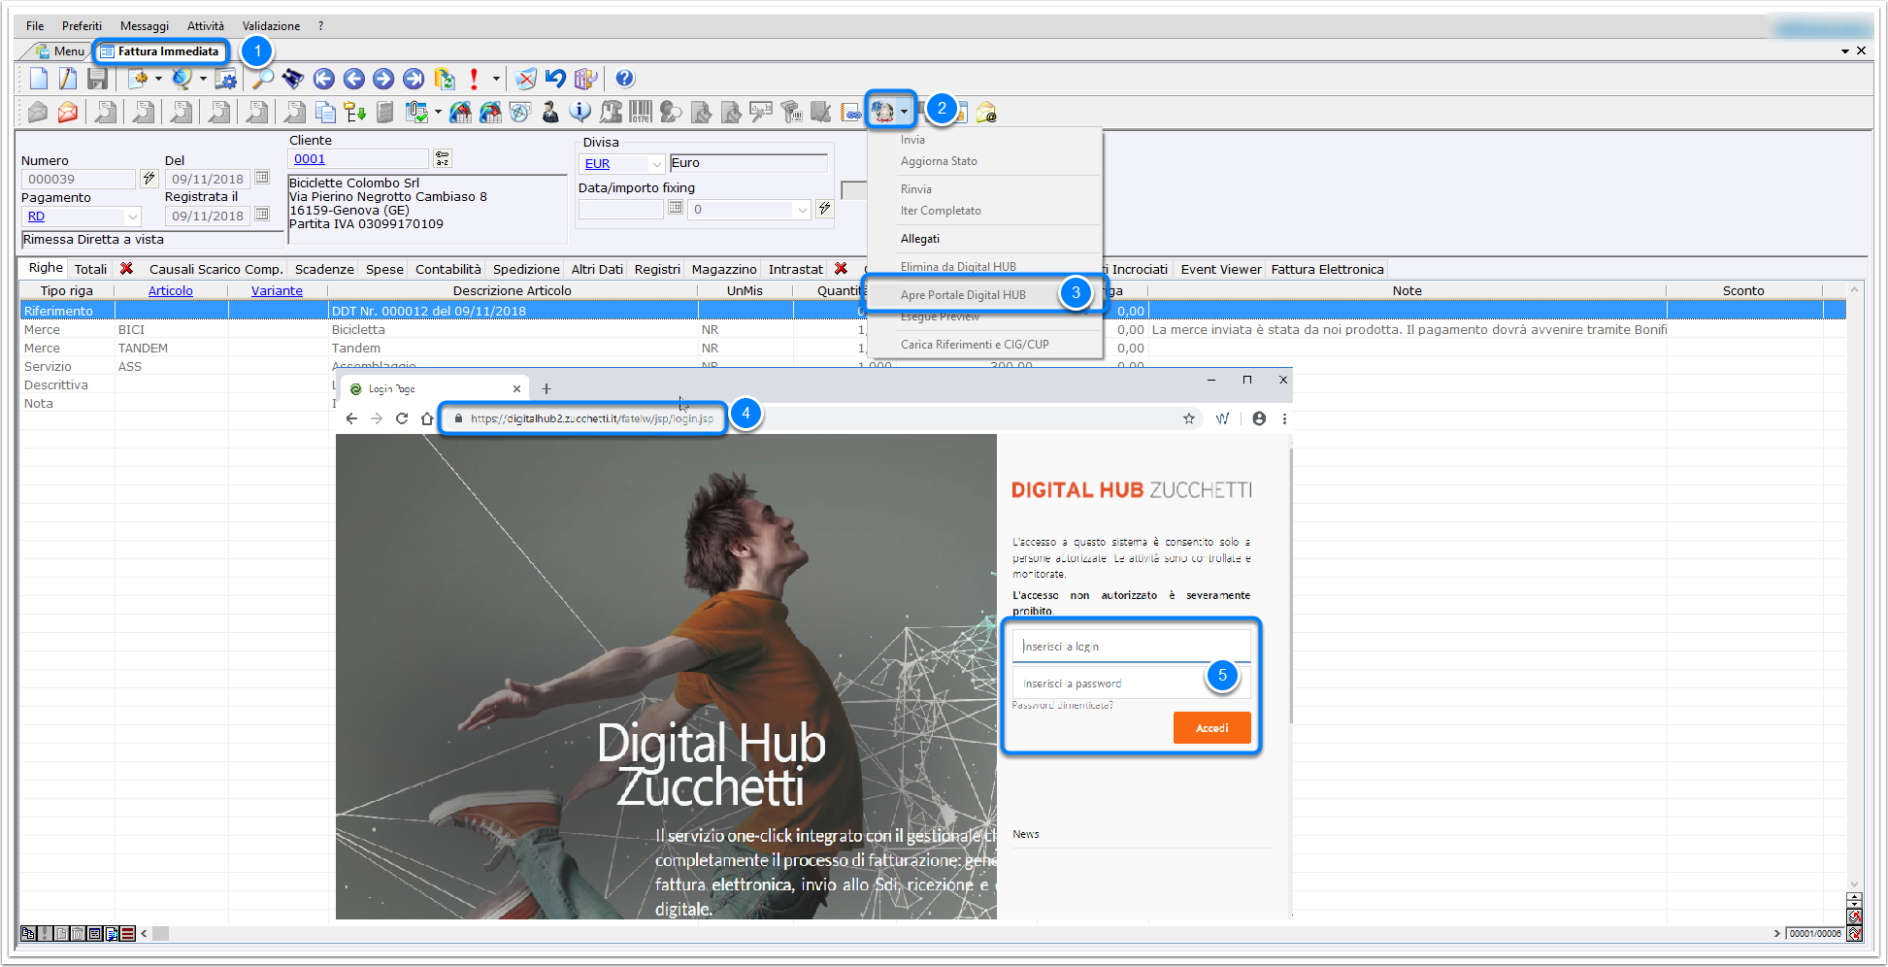1888x967 pixels.
Task: Open the Divisa EUR combo box arrow
Action: click(x=657, y=164)
